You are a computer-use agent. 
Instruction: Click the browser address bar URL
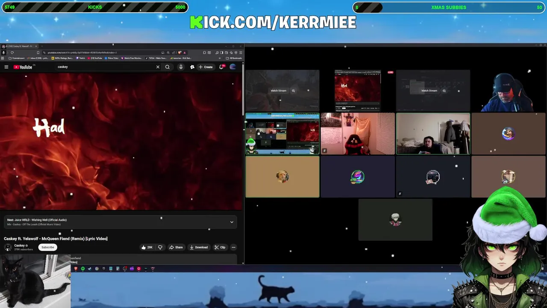click(x=82, y=53)
